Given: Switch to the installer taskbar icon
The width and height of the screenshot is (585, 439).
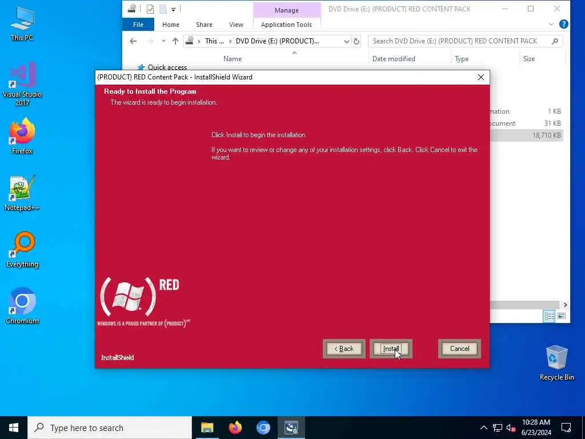Looking at the screenshot, I should [x=291, y=428].
